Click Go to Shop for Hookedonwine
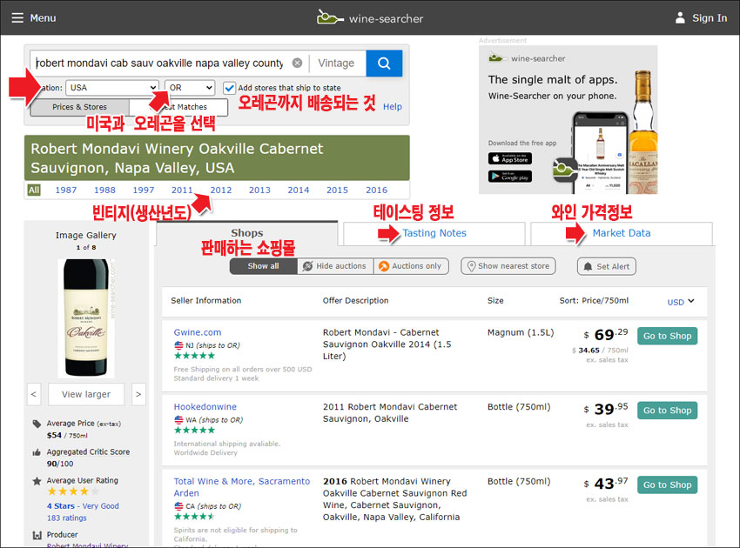The width and height of the screenshot is (740, 548). click(x=667, y=411)
